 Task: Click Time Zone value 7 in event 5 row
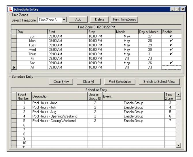pyautogui.click(x=170, y=120)
